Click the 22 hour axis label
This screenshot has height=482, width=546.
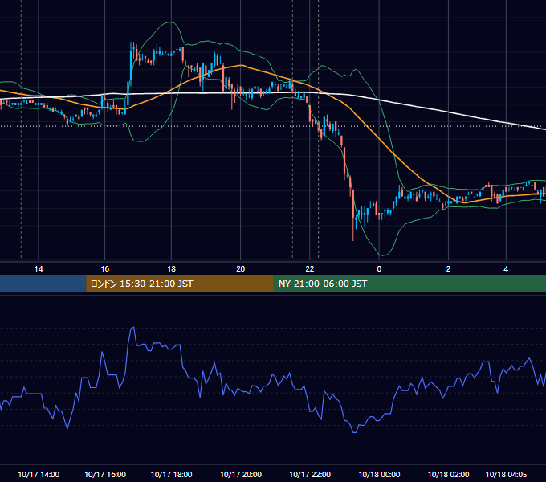click(x=310, y=269)
